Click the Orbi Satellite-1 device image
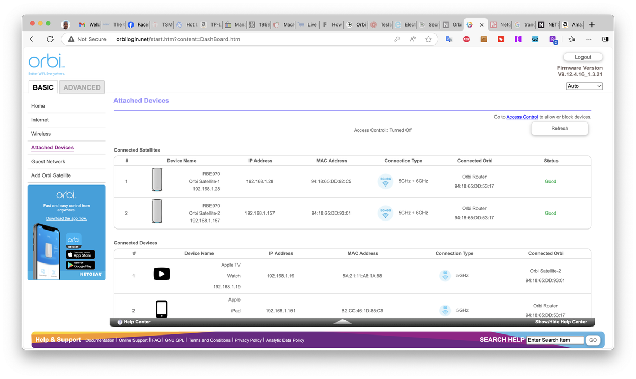The height and width of the screenshot is (379, 636). 157,180
